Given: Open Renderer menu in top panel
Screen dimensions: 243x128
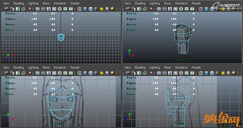Looking at the screenshot, I should [60, 3].
